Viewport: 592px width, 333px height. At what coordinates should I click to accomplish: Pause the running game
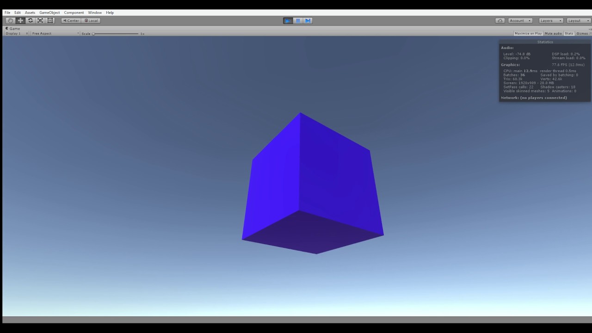click(x=298, y=20)
